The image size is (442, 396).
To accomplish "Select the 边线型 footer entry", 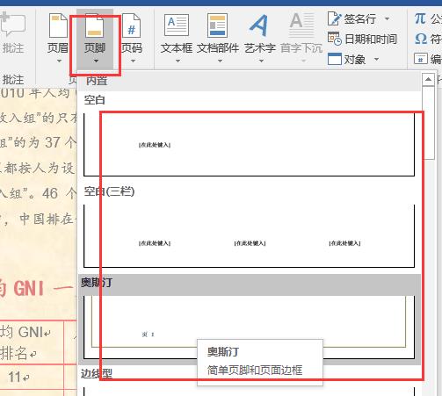I will (x=97, y=374).
